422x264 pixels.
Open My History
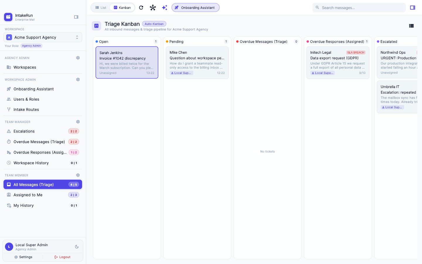[43, 205]
